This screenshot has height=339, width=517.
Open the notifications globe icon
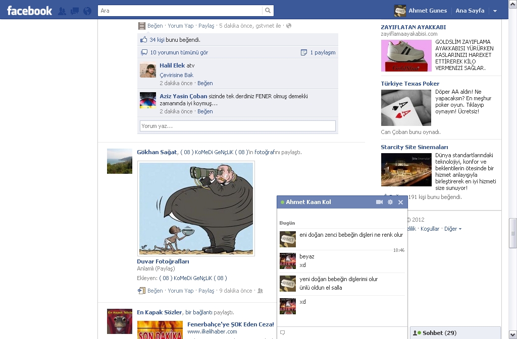[x=87, y=11]
